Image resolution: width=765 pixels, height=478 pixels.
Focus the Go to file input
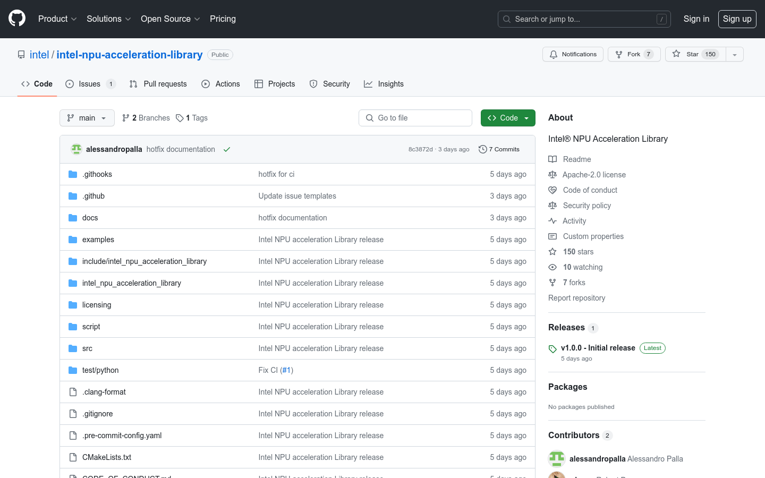click(415, 118)
